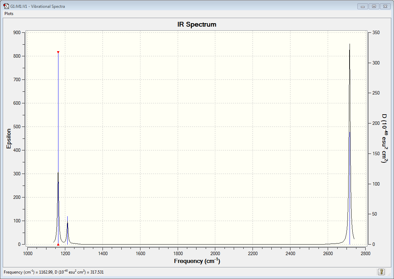Select the red marker atop the 1162.99 peak

coord(58,52)
